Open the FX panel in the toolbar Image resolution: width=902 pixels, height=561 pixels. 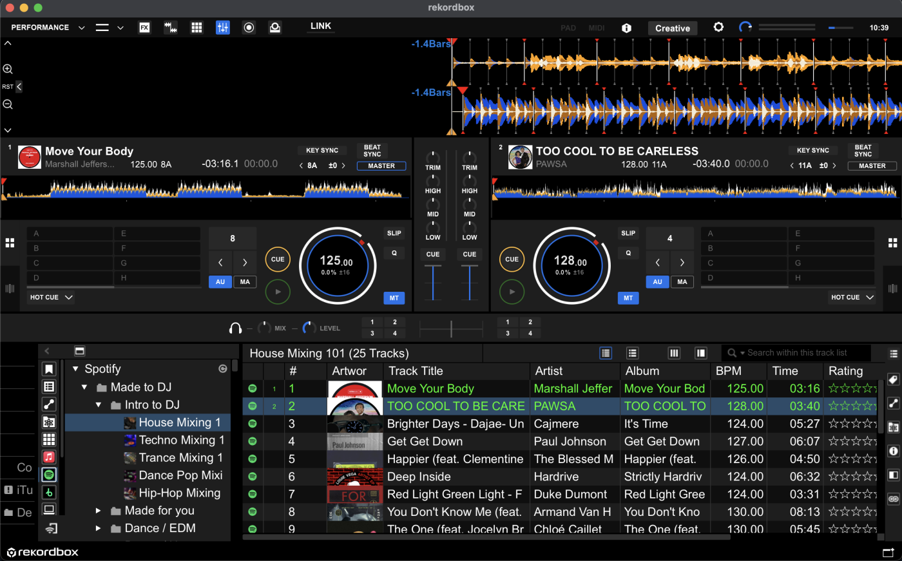[x=145, y=28]
